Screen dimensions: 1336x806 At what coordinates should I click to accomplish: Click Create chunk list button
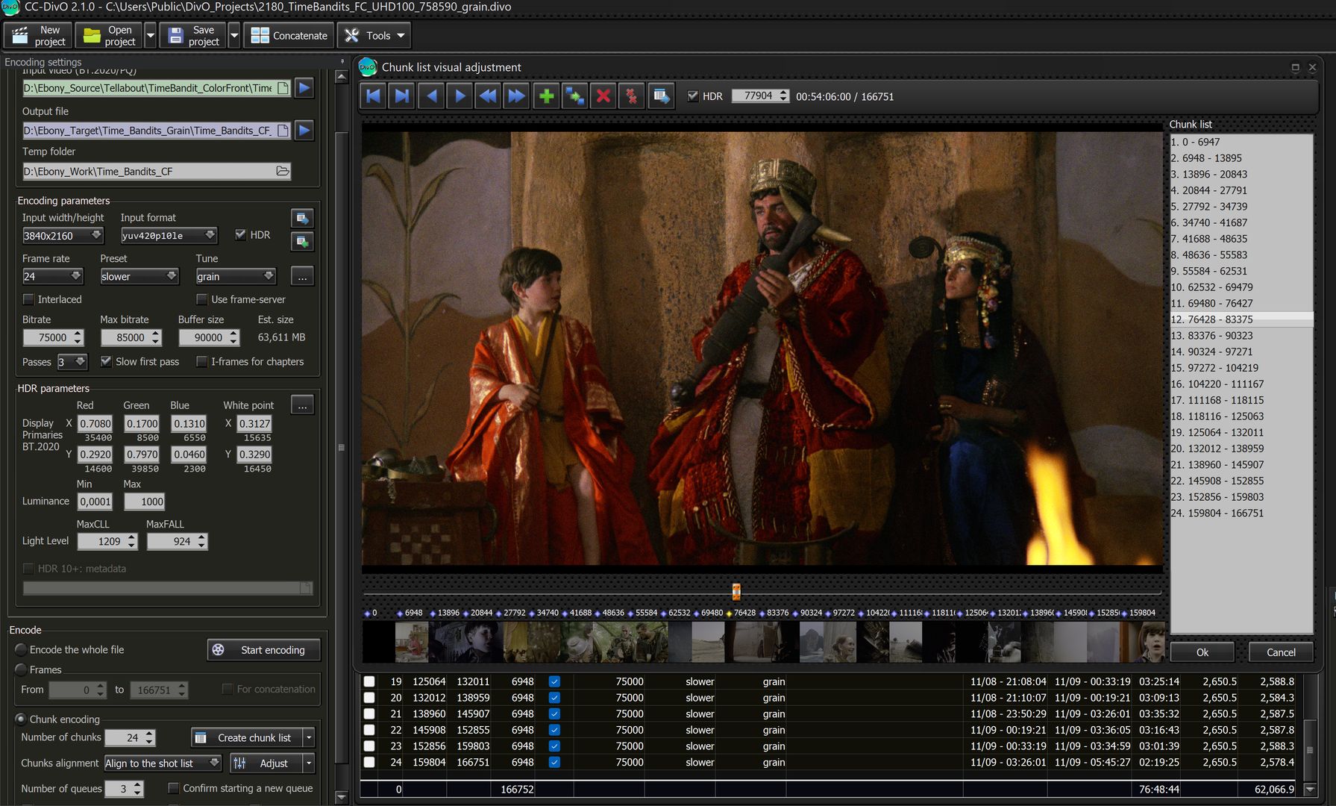pyautogui.click(x=247, y=737)
